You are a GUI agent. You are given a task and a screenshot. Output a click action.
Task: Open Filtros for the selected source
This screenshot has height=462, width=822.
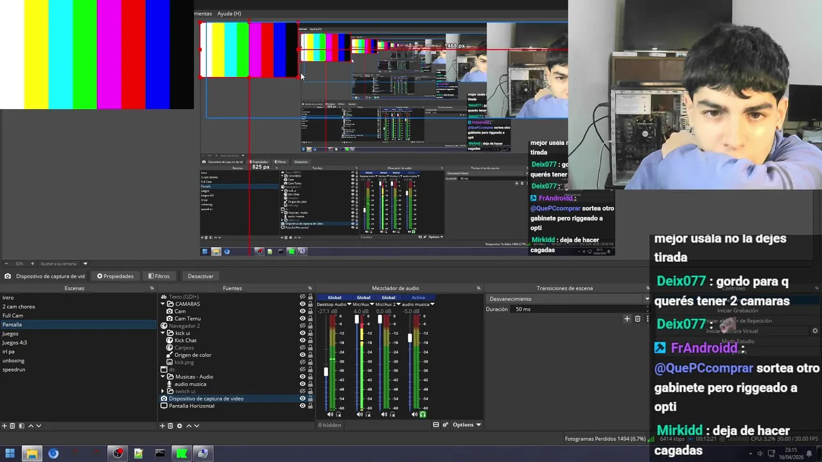click(159, 277)
